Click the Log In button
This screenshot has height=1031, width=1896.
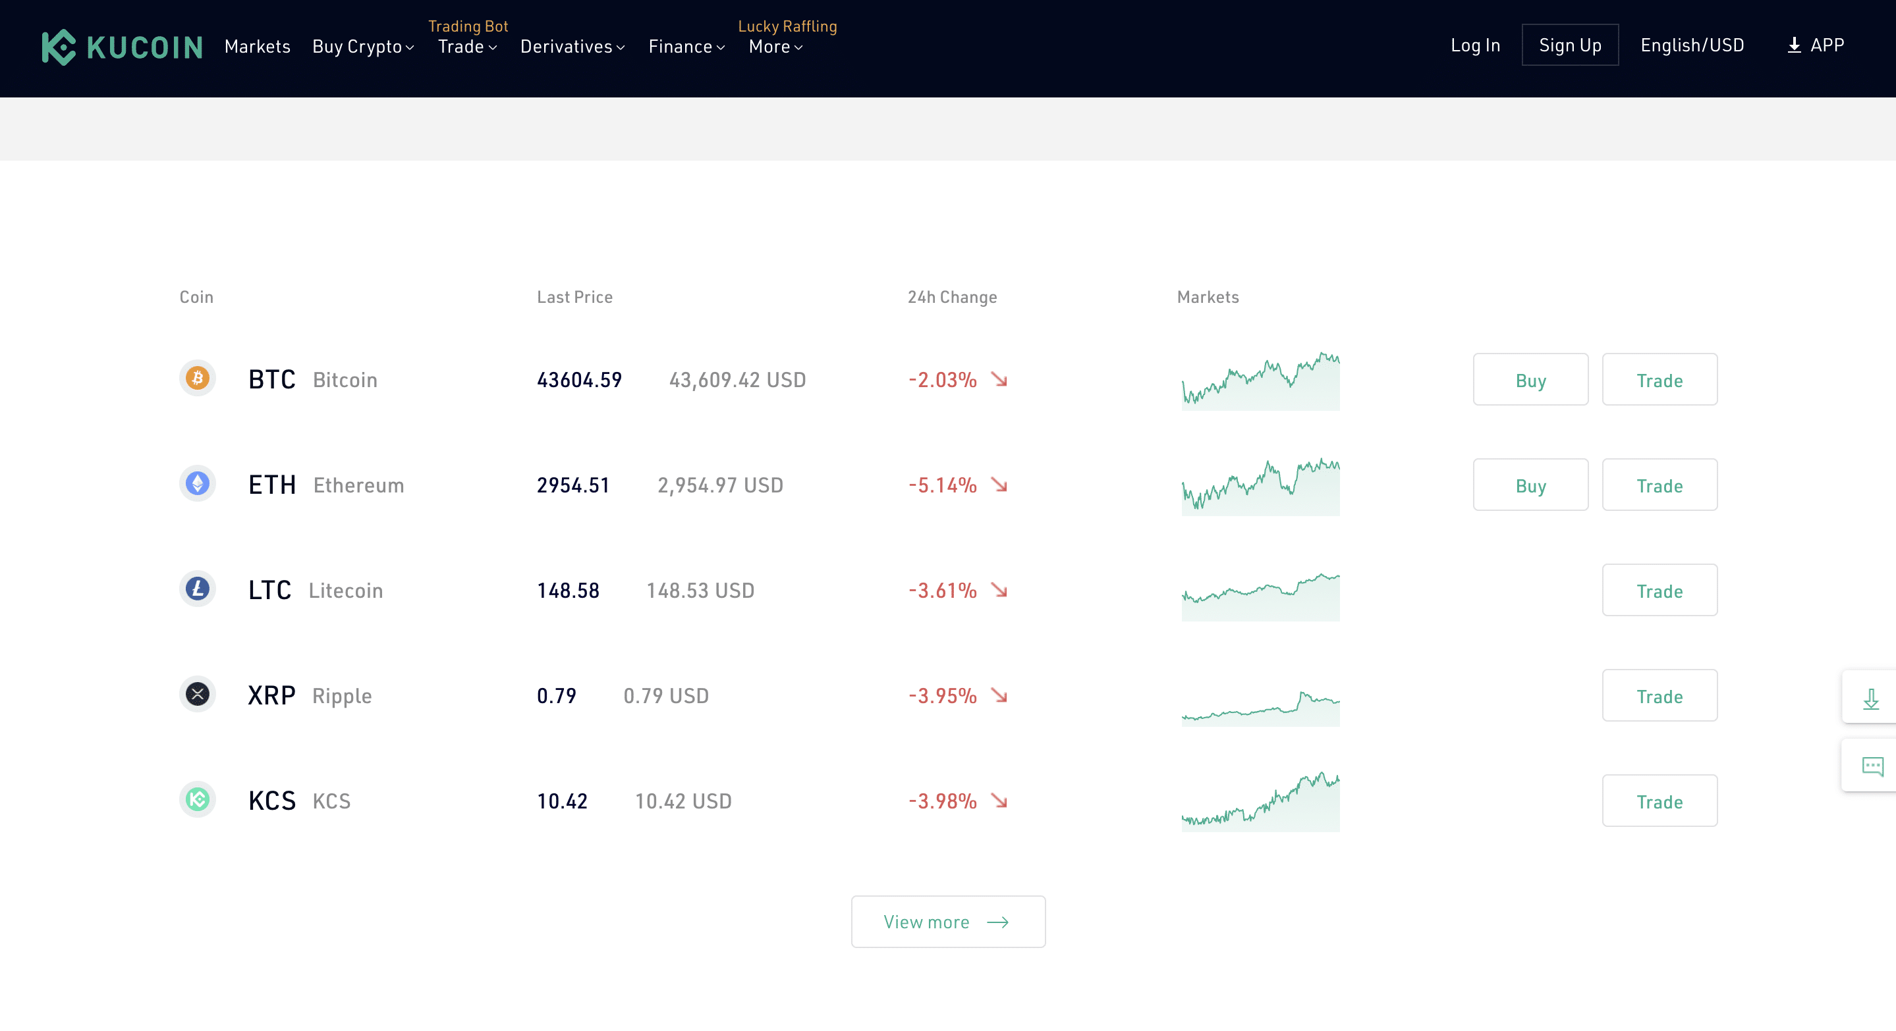tap(1476, 45)
